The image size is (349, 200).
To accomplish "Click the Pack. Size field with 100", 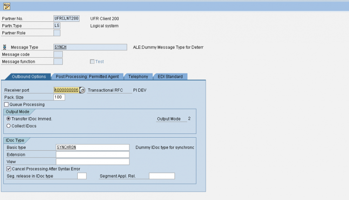I will 59,97.
